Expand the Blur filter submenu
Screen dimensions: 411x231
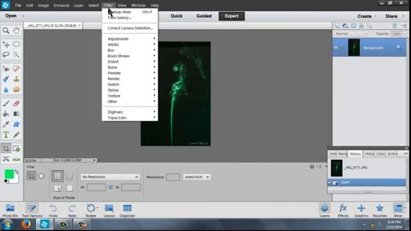[130, 50]
